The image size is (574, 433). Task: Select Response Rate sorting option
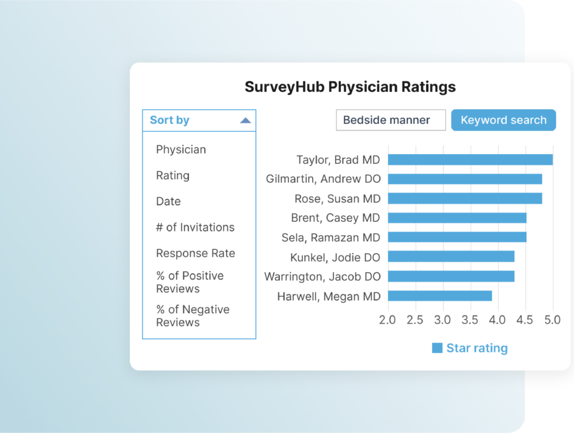[x=195, y=253]
